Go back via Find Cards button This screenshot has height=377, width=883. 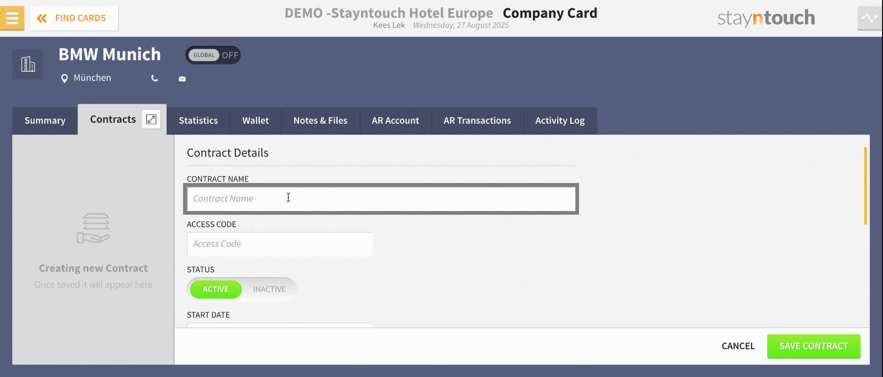click(x=74, y=18)
